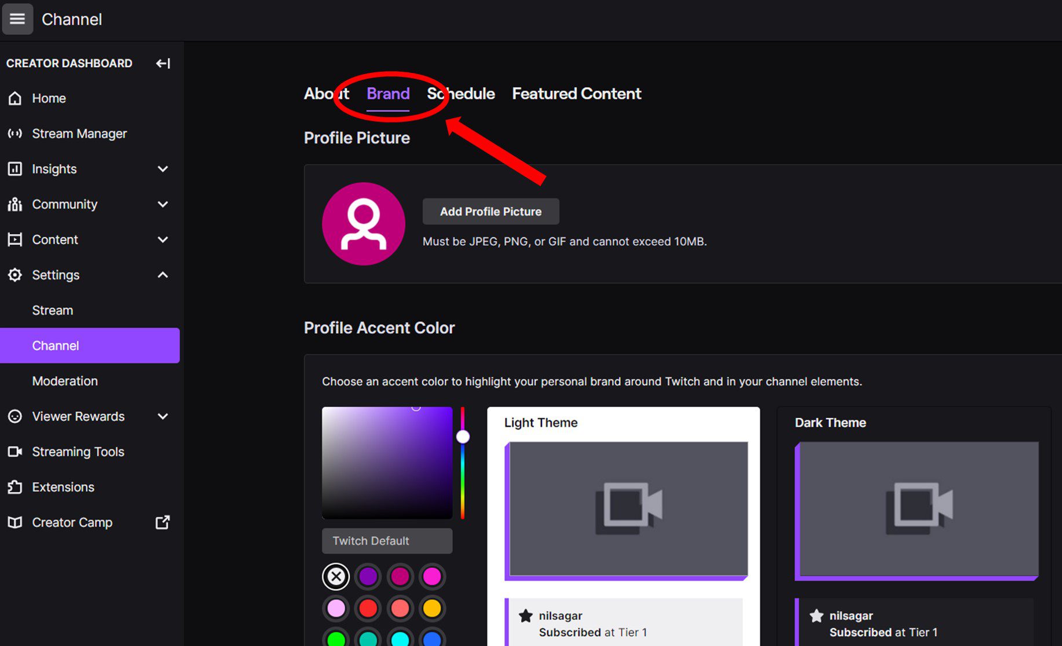1062x646 pixels.
Task: Expand the Content menu chevron
Action: [x=163, y=239]
